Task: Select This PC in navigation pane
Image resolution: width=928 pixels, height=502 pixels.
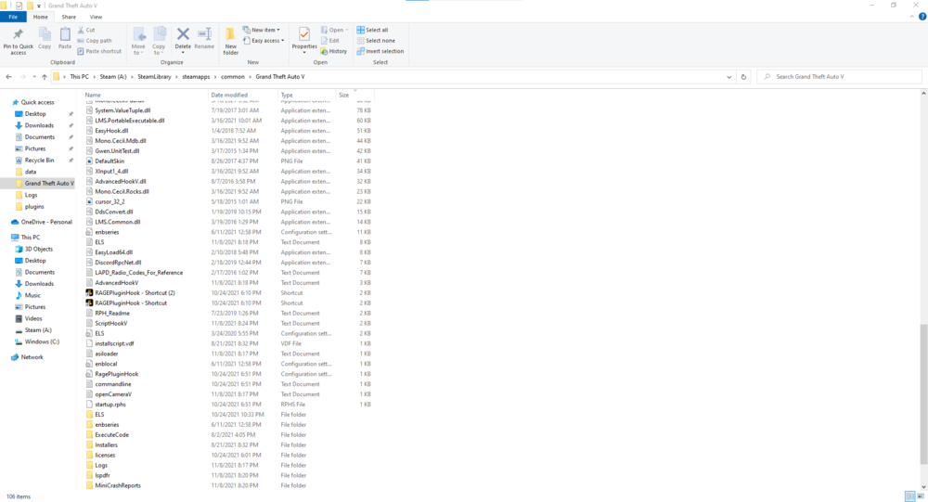Action: click(x=31, y=237)
